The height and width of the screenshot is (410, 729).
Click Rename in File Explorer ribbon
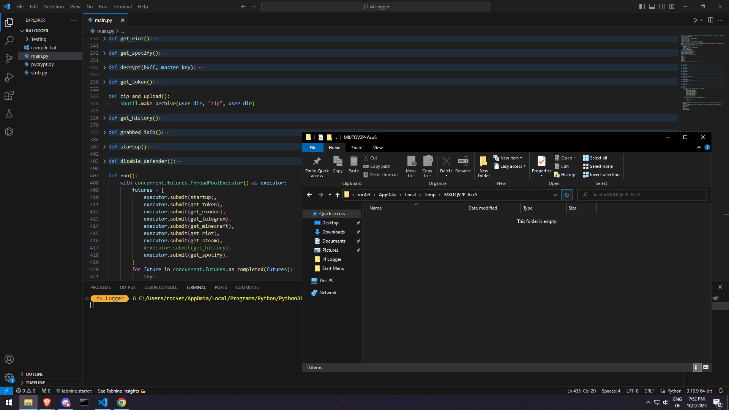[463, 164]
